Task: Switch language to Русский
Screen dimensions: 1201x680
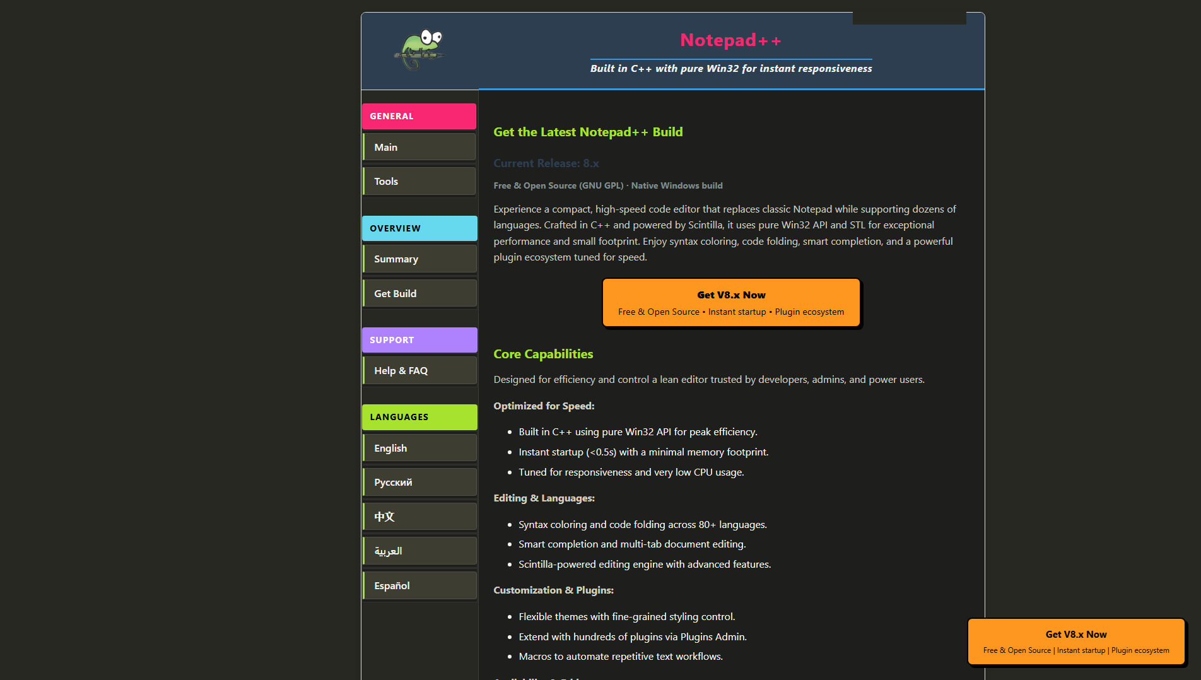Action: 419,482
